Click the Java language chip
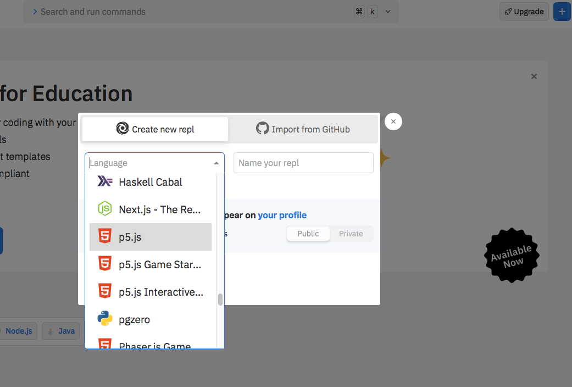This screenshot has height=387, width=572. (x=61, y=331)
